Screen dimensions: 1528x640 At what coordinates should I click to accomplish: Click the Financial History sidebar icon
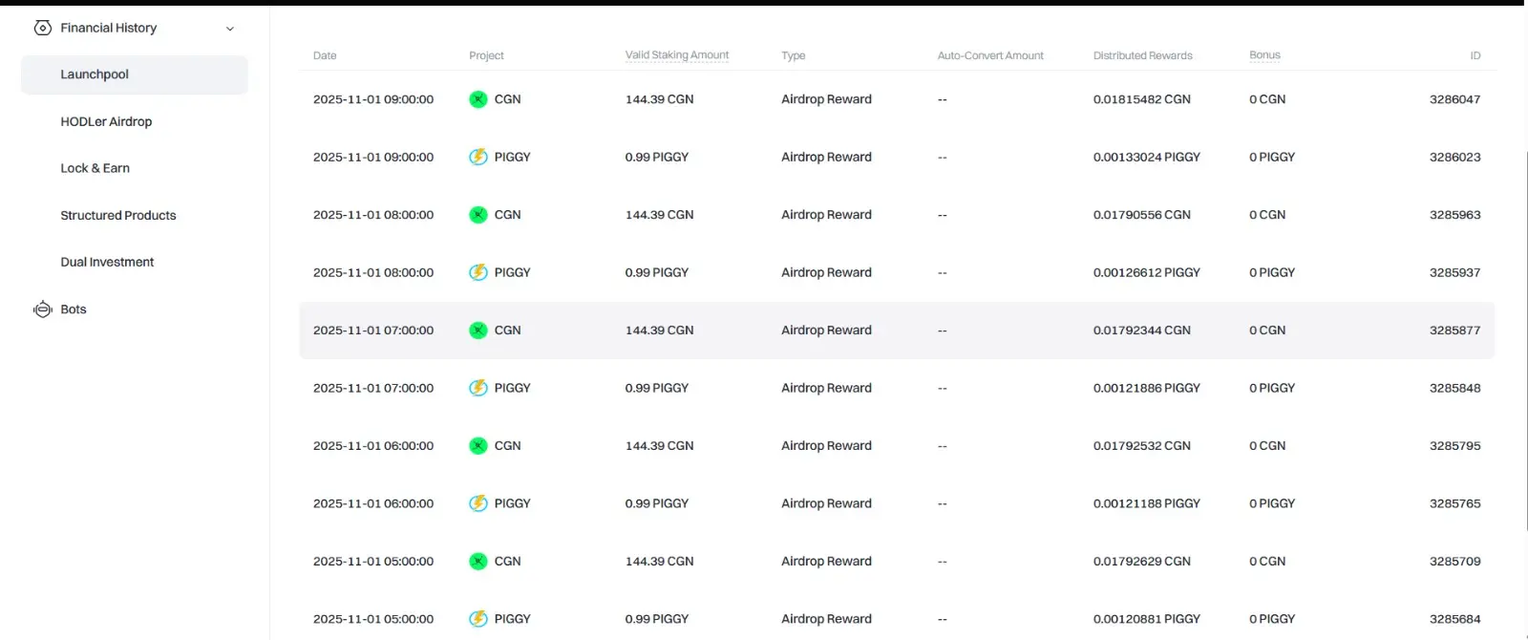click(x=42, y=28)
